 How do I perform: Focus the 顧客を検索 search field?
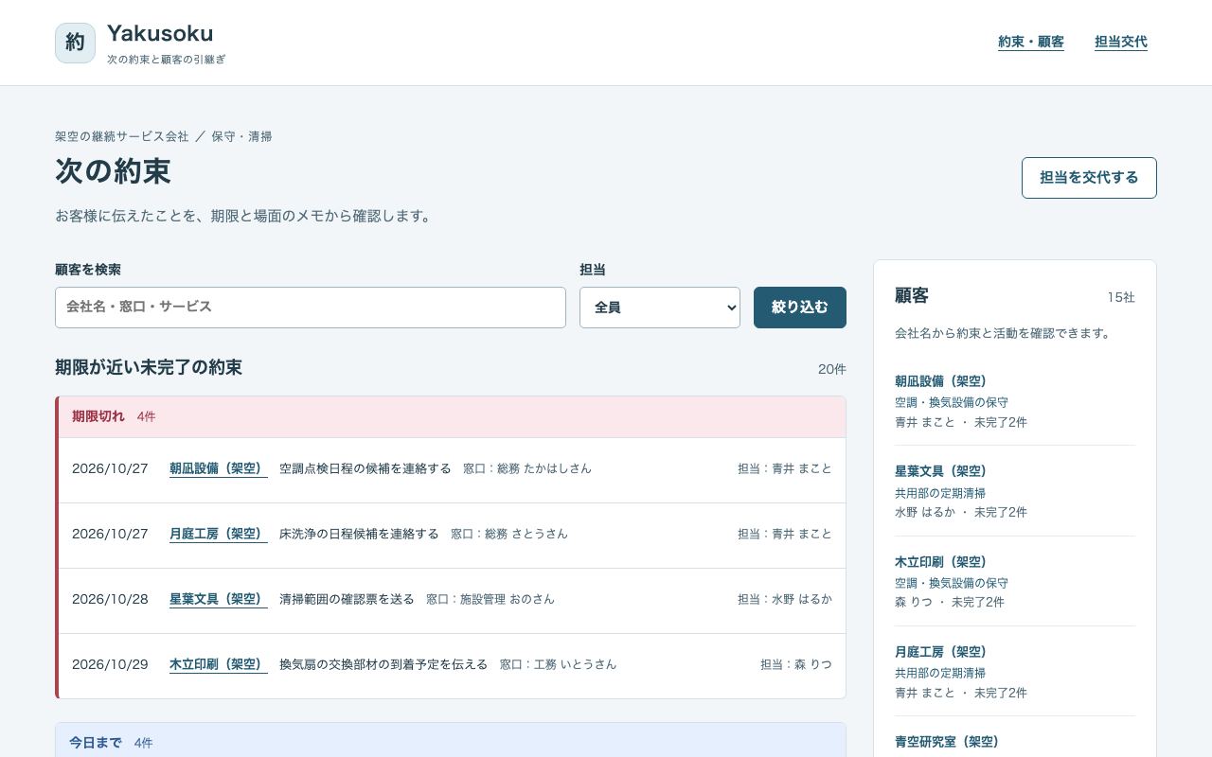(311, 308)
